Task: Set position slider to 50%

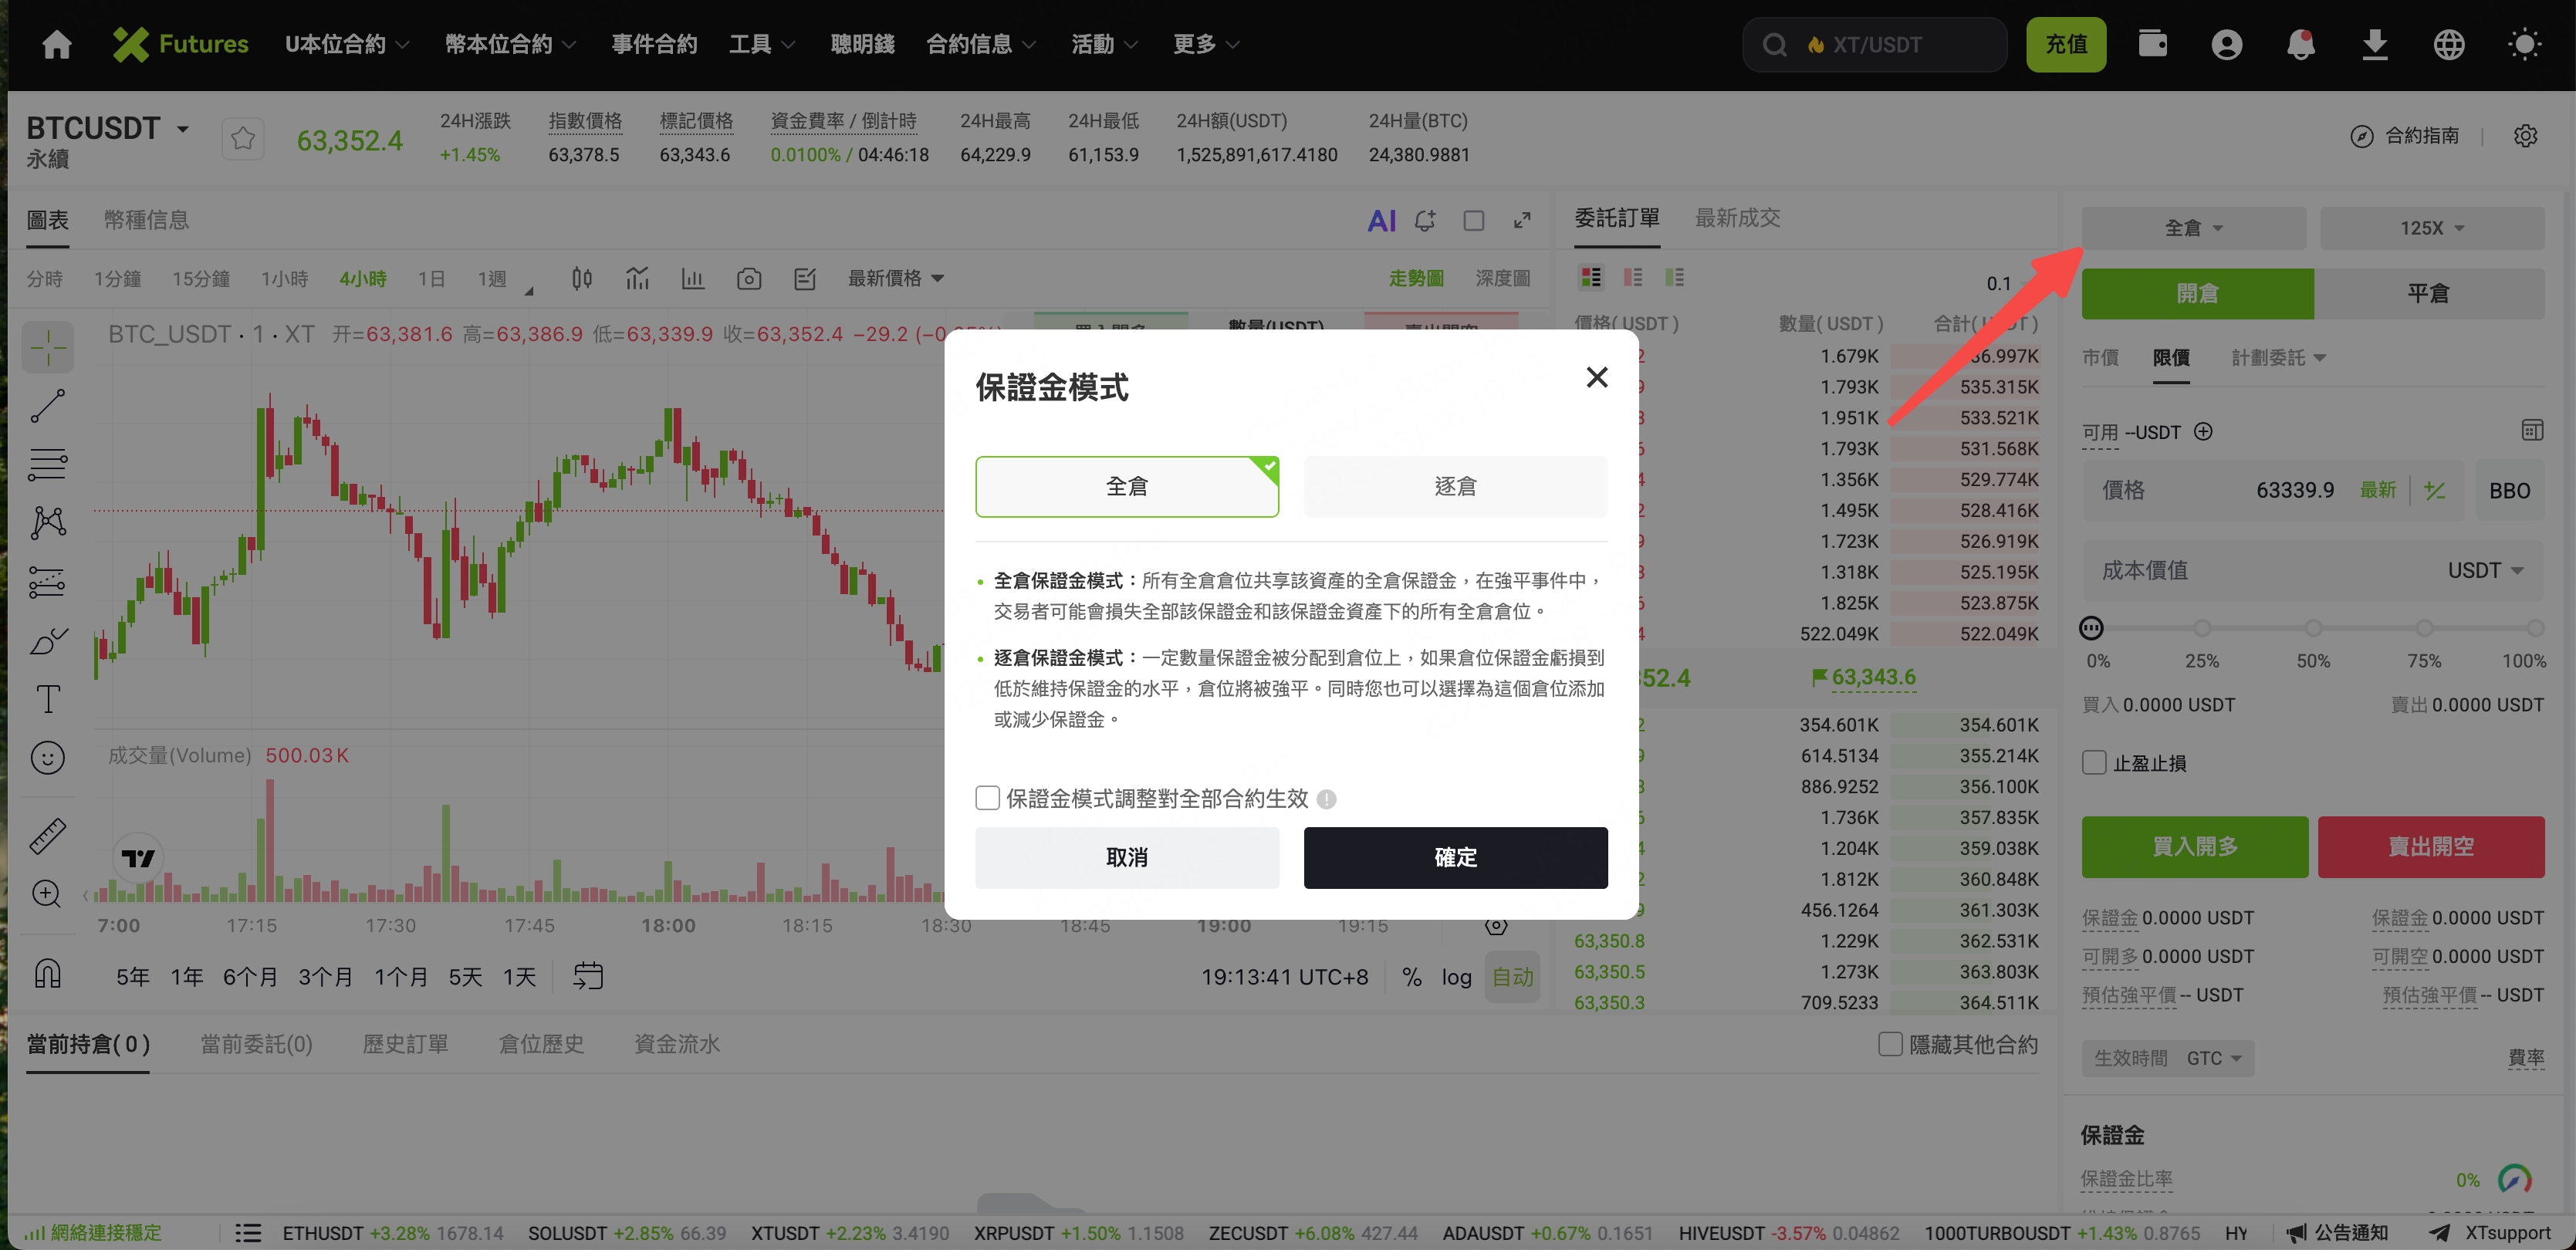Action: click(2312, 628)
